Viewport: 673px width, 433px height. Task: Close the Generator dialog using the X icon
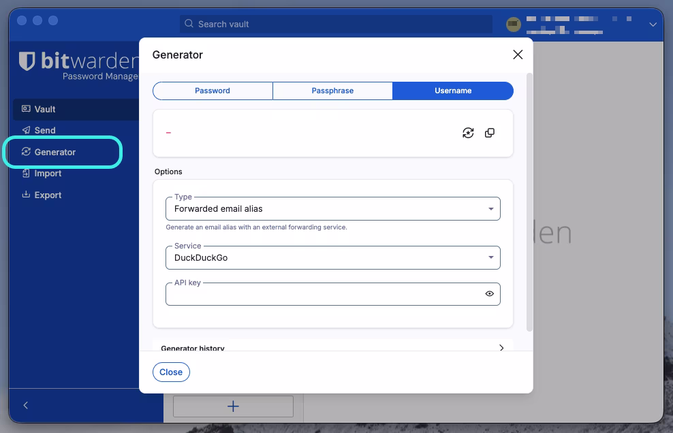[518, 54]
